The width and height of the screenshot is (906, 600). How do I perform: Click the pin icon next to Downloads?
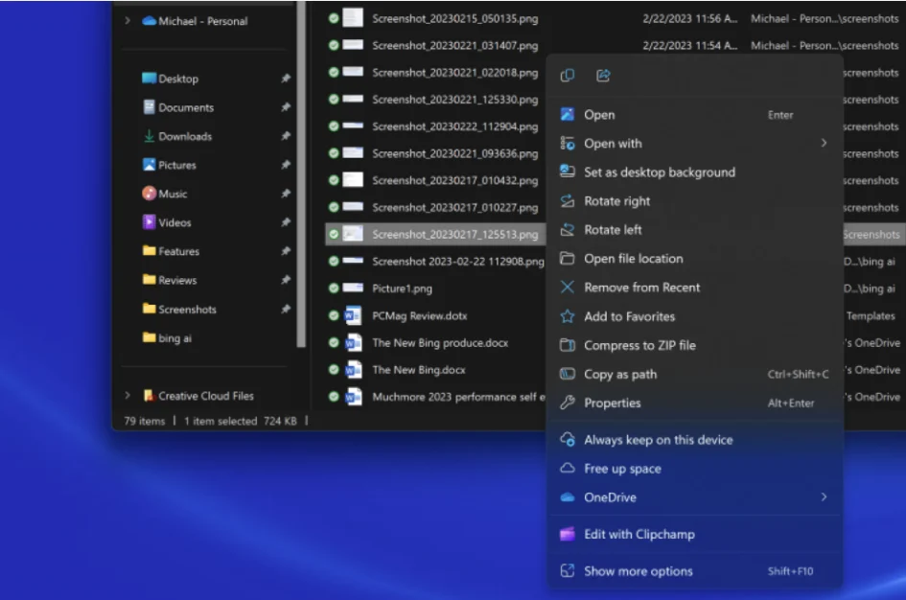point(286,136)
